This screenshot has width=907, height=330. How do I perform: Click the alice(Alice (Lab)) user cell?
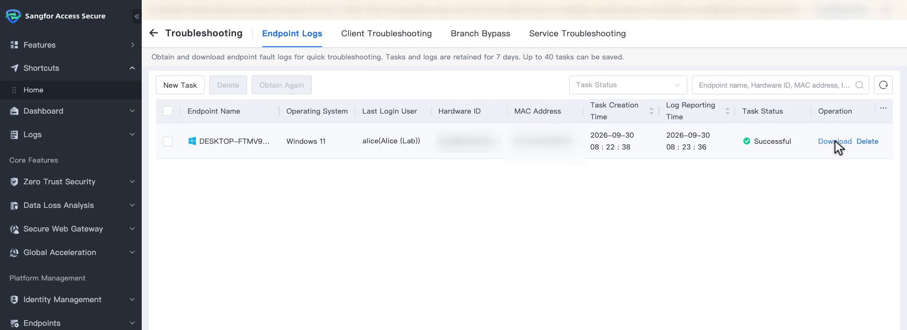(391, 140)
